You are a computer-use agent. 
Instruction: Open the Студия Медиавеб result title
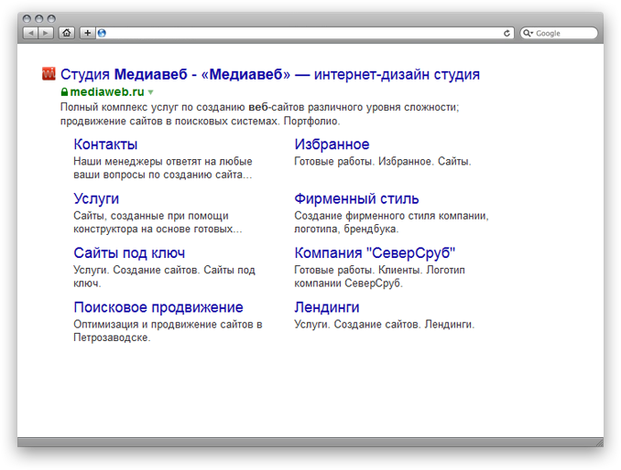(269, 74)
